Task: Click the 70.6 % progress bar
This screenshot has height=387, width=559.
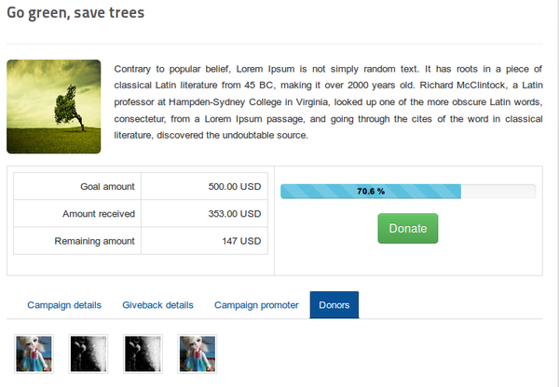Action: point(408,192)
